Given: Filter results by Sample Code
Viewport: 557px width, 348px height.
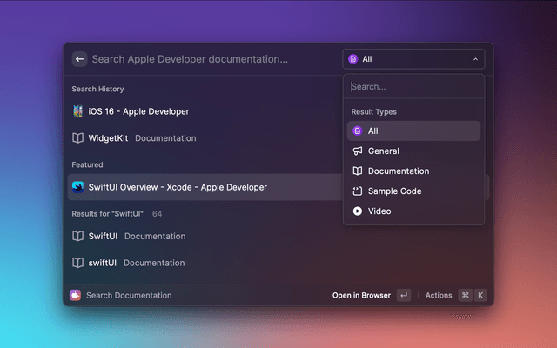Looking at the screenshot, I should [396, 191].
